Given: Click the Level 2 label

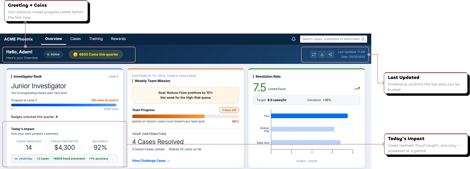Looking at the screenshot, I should pyautogui.click(x=113, y=76).
